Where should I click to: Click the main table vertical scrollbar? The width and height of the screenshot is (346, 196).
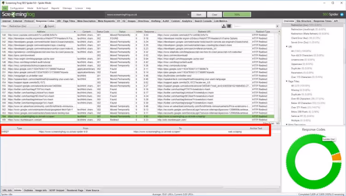pos(279,77)
